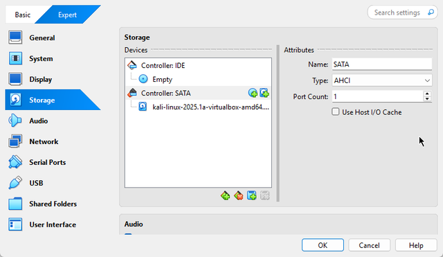Viewport: 443px width, 257px height.
Task: Click Add Controller icon below devices list
Action: [x=225, y=195]
